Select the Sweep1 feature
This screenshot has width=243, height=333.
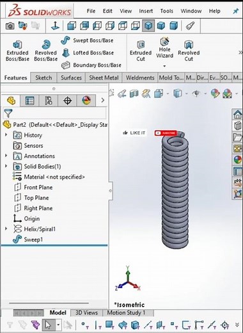(28, 240)
